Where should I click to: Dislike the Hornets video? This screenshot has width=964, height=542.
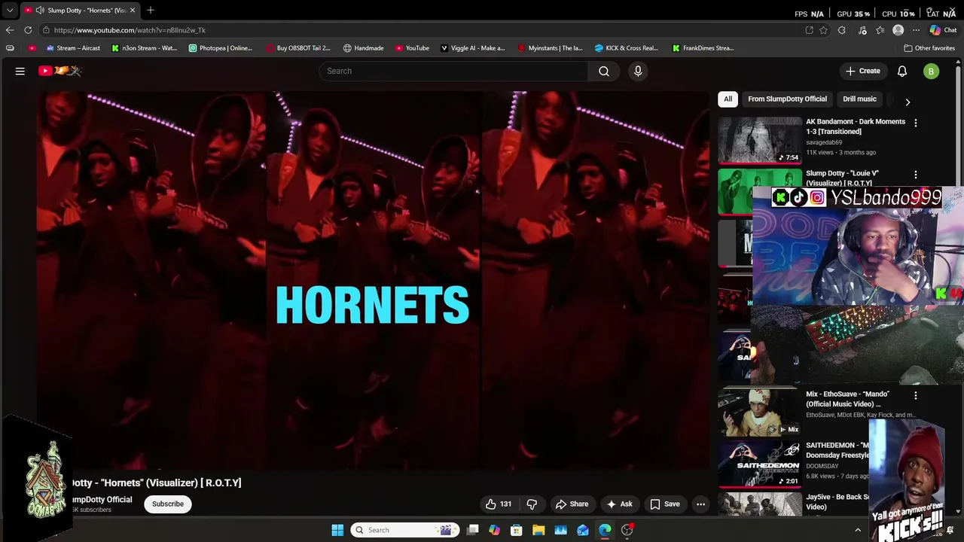click(x=532, y=504)
